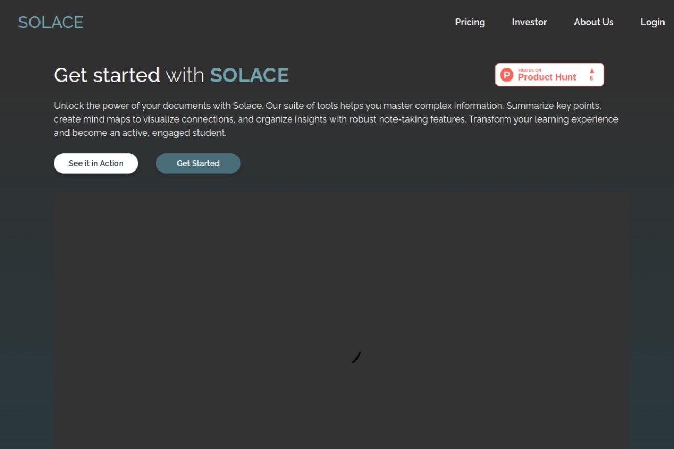Click the Unlock the power description paragraph
This screenshot has width=674, height=449.
click(336, 119)
